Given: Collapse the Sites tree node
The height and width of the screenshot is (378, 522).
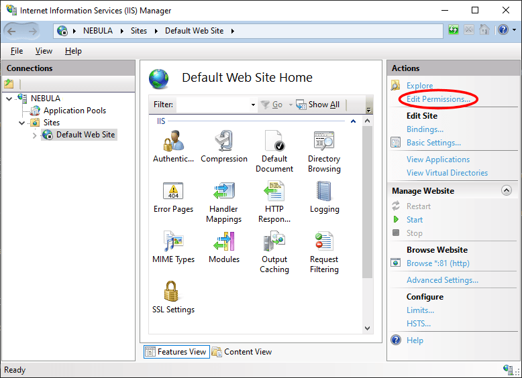Looking at the screenshot, I should (22, 123).
